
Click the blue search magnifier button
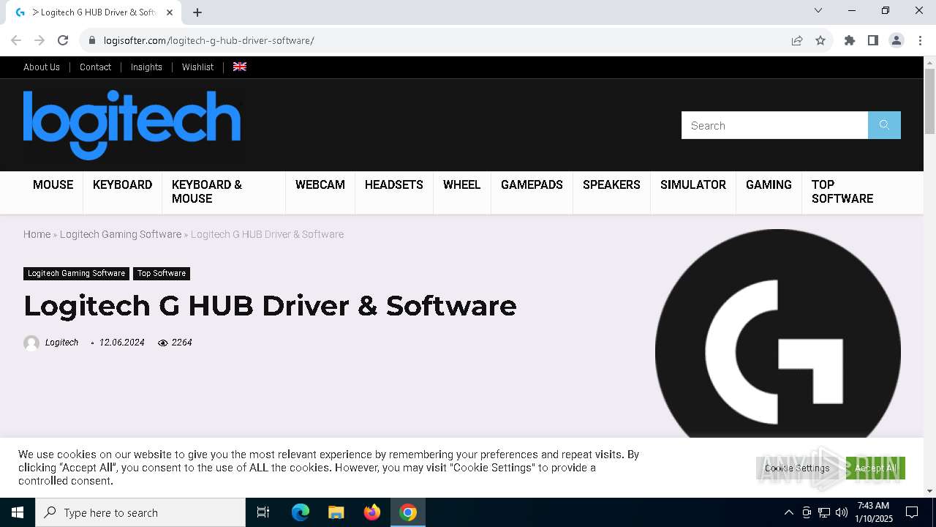click(884, 125)
